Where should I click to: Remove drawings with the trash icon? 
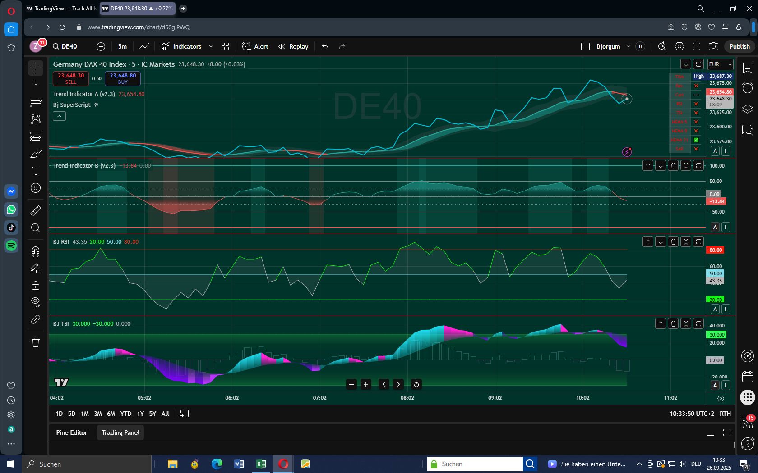(x=35, y=342)
